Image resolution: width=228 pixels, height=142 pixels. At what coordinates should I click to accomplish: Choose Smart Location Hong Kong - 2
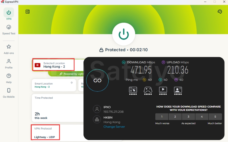54,85
